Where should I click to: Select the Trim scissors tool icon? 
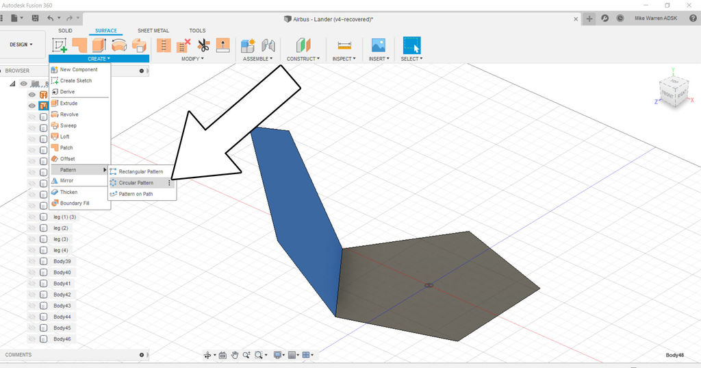(x=203, y=45)
